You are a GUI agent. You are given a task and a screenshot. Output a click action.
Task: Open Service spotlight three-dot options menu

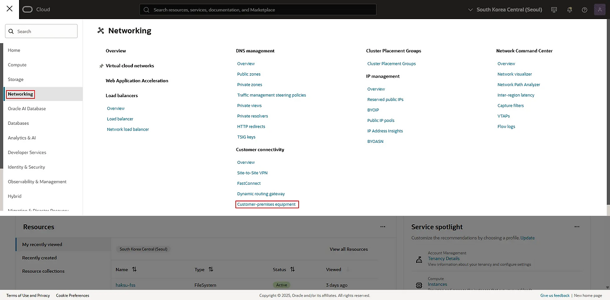click(577, 227)
